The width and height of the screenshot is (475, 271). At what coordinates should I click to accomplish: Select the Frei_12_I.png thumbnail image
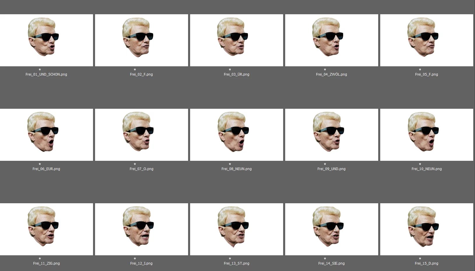tap(141, 229)
